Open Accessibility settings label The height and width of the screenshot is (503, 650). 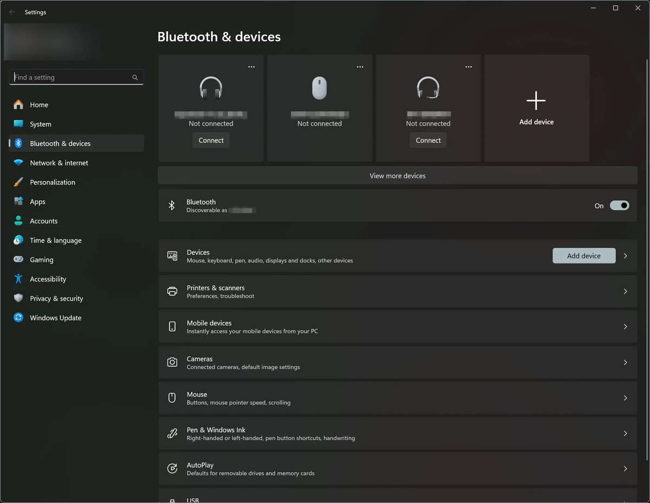coord(48,279)
